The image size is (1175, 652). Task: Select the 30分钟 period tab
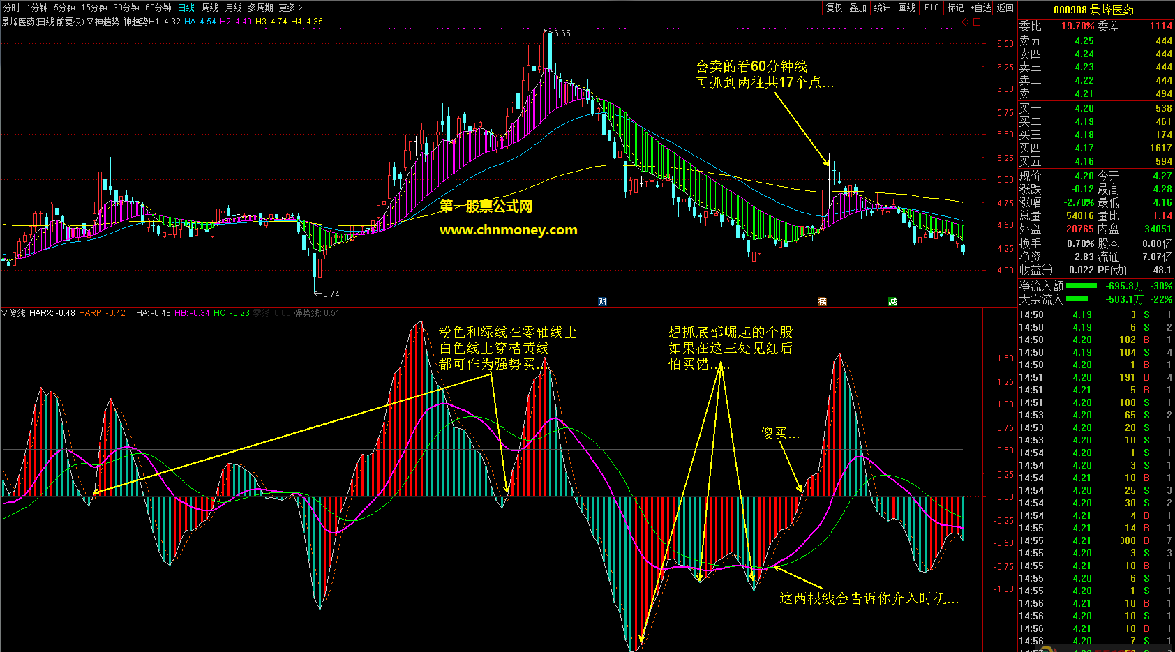(x=126, y=8)
